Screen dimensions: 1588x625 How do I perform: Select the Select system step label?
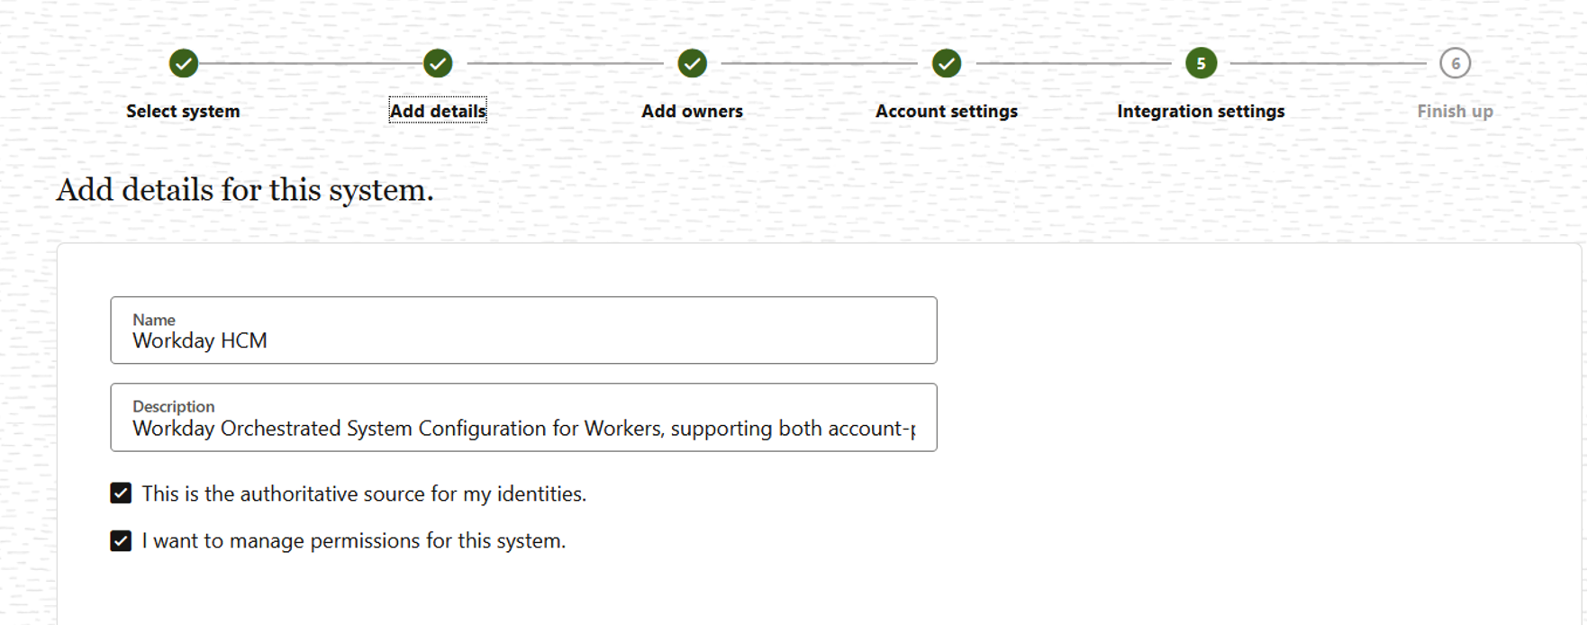(x=184, y=111)
